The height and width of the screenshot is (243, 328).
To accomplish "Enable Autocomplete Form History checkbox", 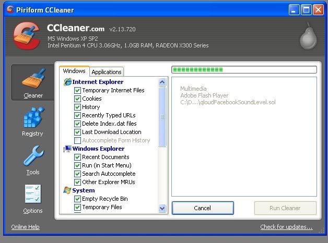I will [x=77, y=140].
